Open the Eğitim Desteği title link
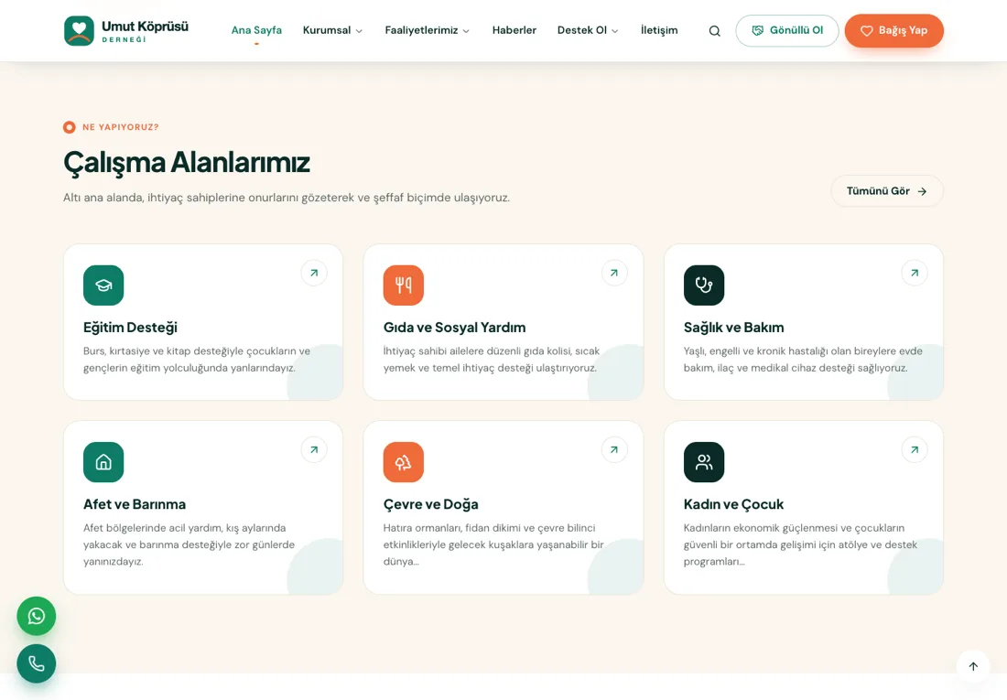The height and width of the screenshot is (700, 1007). coord(130,328)
